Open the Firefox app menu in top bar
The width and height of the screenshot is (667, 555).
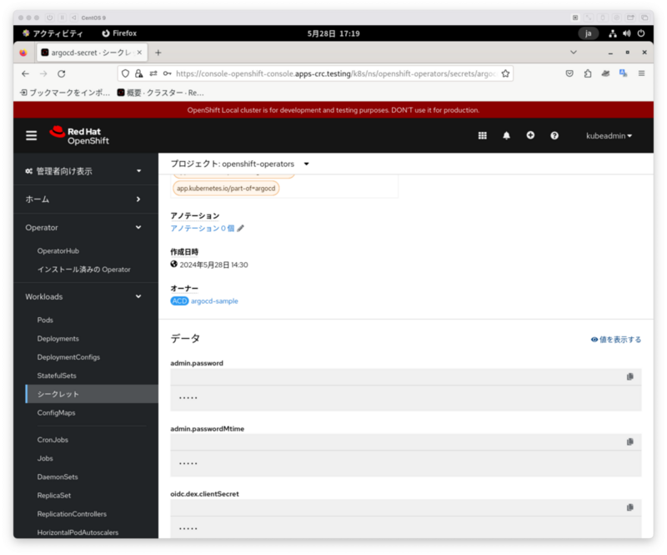[119, 33]
